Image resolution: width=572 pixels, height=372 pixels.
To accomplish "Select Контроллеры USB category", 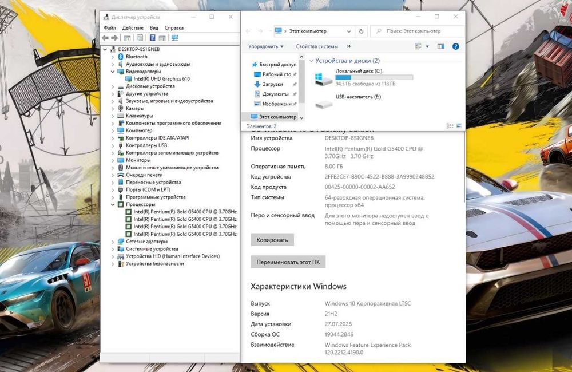I will (x=146, y=145).
